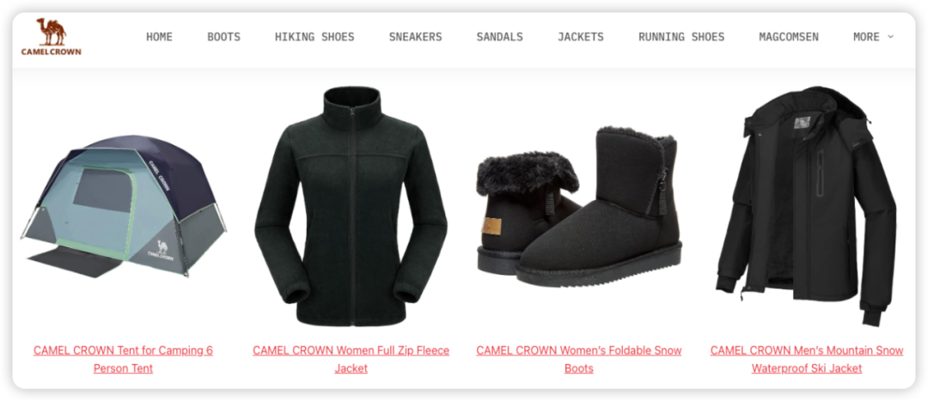Viewport: 928px width, 401px height.
Task: View the camping tent product image
Action: tap(123, 206)
